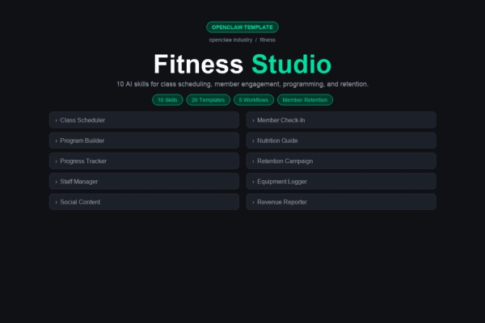
Task: Click the 5 Workflows pill
Action: (x=253, y=100)
